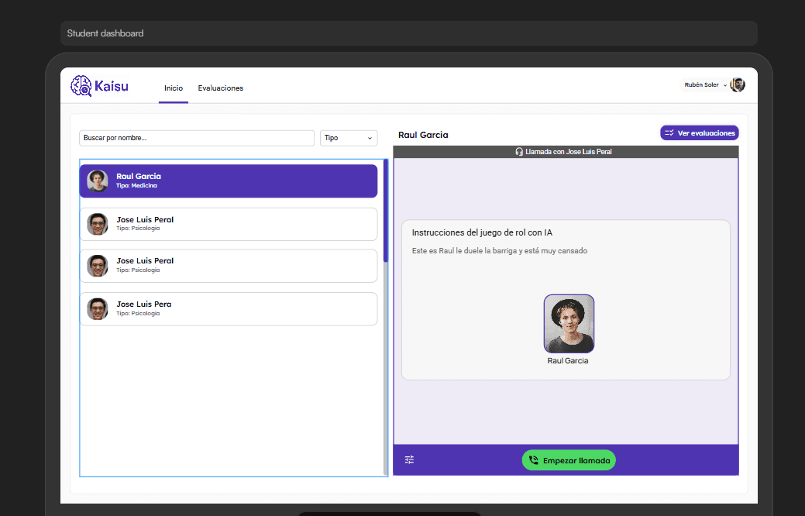Click the Ver evaluaciones button

[699, 133]
